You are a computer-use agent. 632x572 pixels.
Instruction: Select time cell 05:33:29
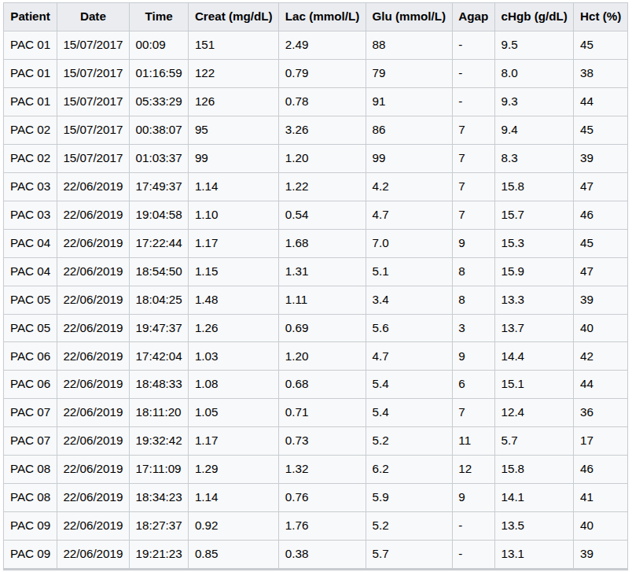(x=159, y=101)
